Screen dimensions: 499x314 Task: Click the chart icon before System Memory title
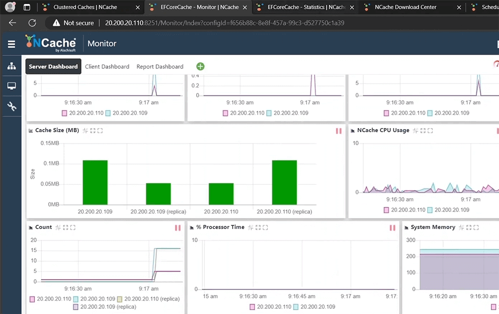click(406, 228)
